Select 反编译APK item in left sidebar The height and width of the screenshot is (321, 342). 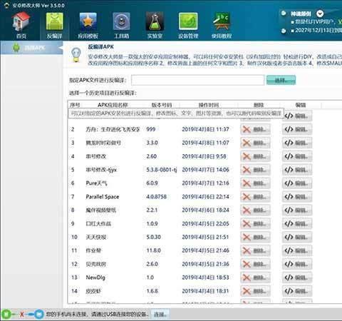[31, 48]
